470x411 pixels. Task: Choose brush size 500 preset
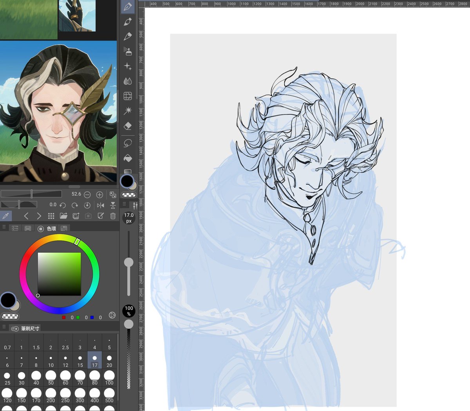pos(109,395)
